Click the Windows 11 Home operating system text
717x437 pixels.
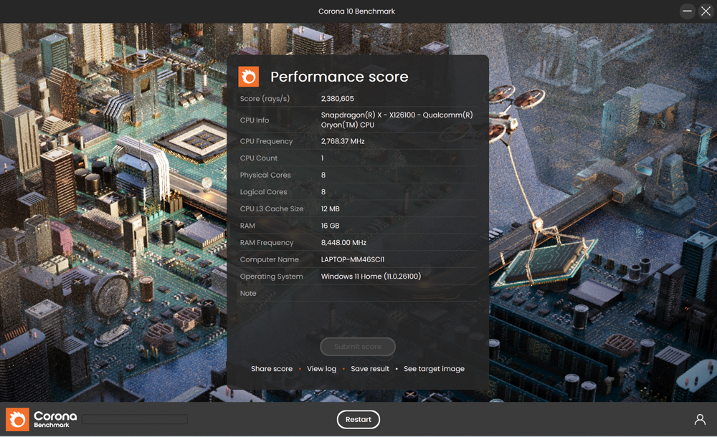click(371, 276)
